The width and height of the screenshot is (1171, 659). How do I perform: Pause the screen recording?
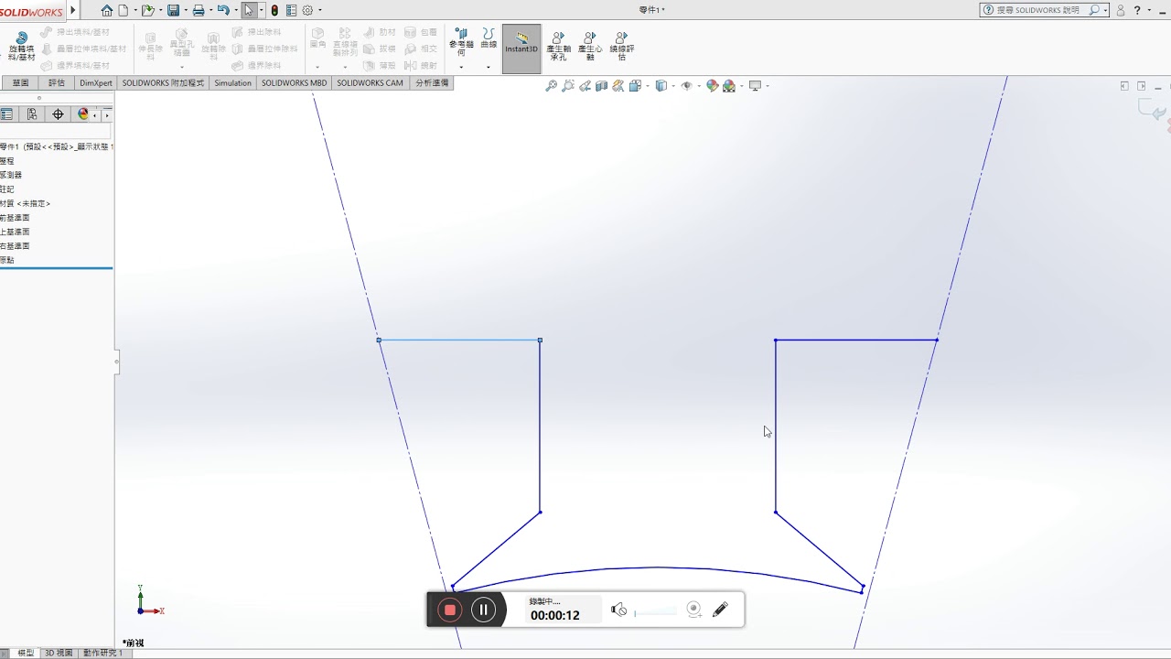pos(484,610)
